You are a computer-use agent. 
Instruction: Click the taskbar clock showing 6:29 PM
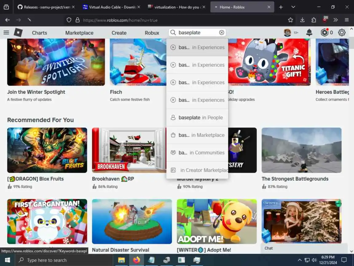(328, 260)
